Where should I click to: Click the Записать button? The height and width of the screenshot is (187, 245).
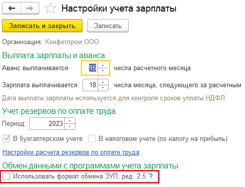108,26
